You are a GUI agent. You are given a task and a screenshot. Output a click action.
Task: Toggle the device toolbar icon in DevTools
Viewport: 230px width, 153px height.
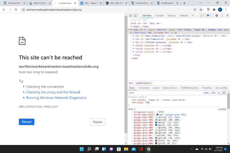(x=135, y=16)
